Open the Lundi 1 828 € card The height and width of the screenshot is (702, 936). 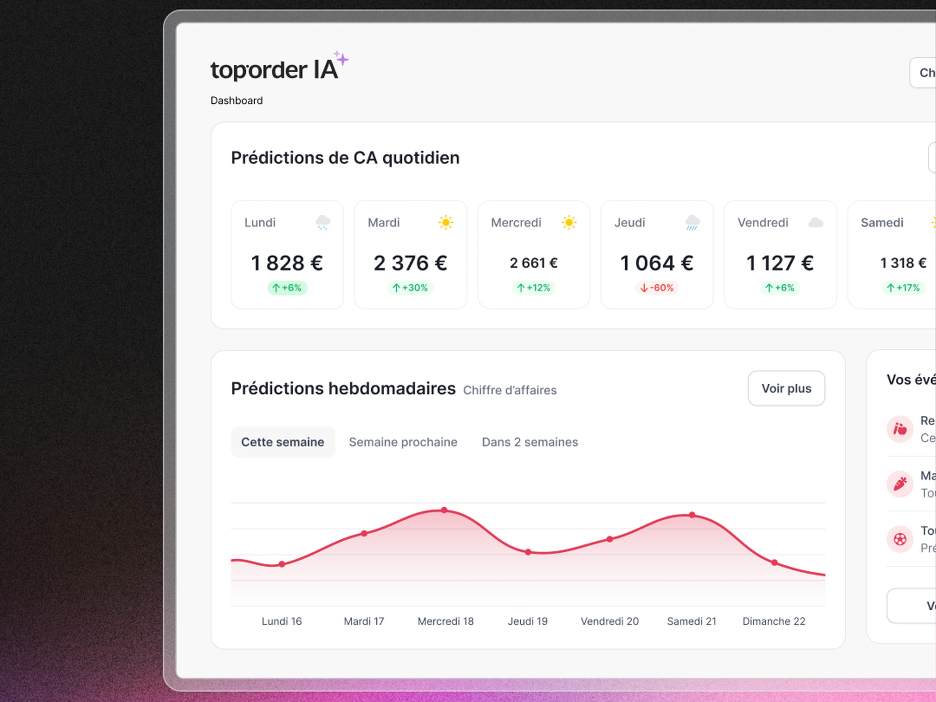tap(287, 255)
